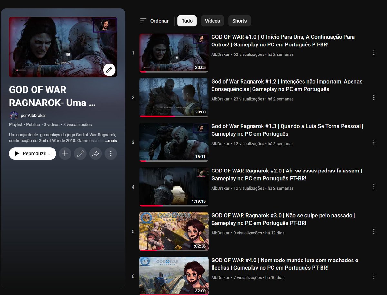Screen dimensions: 387x295
Task: Click AlbDrakar channel name under video #1.0
Action: (220, 54)
